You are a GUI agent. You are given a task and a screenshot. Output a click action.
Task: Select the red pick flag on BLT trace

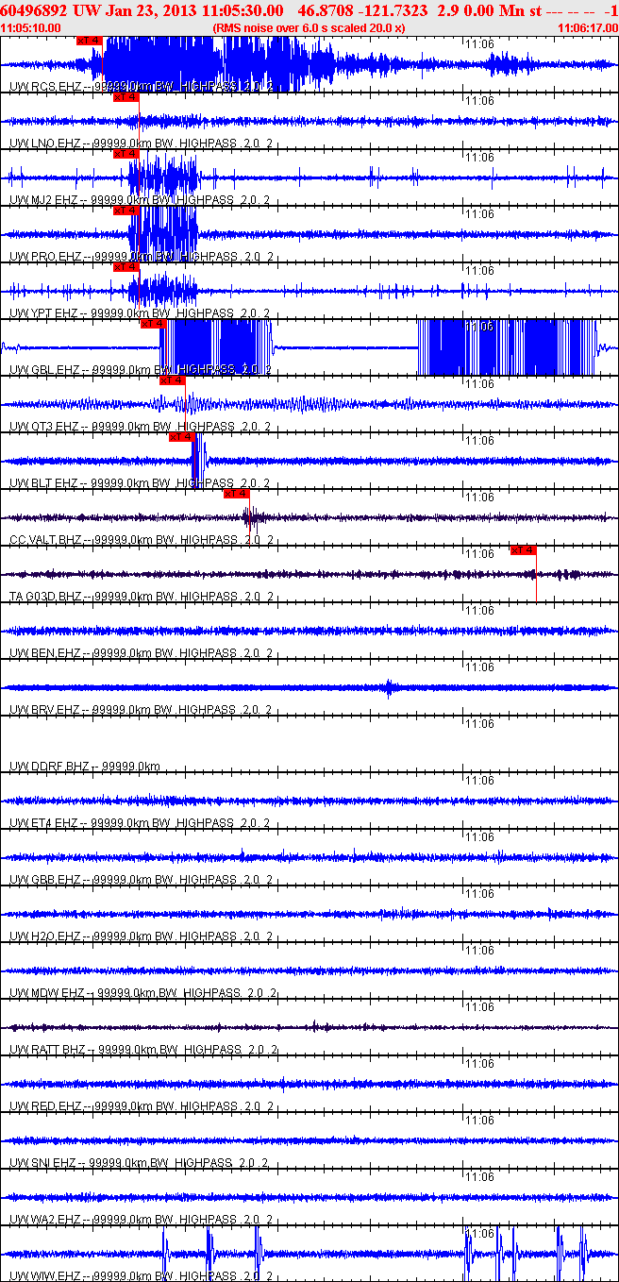click(x=181, y=437)
